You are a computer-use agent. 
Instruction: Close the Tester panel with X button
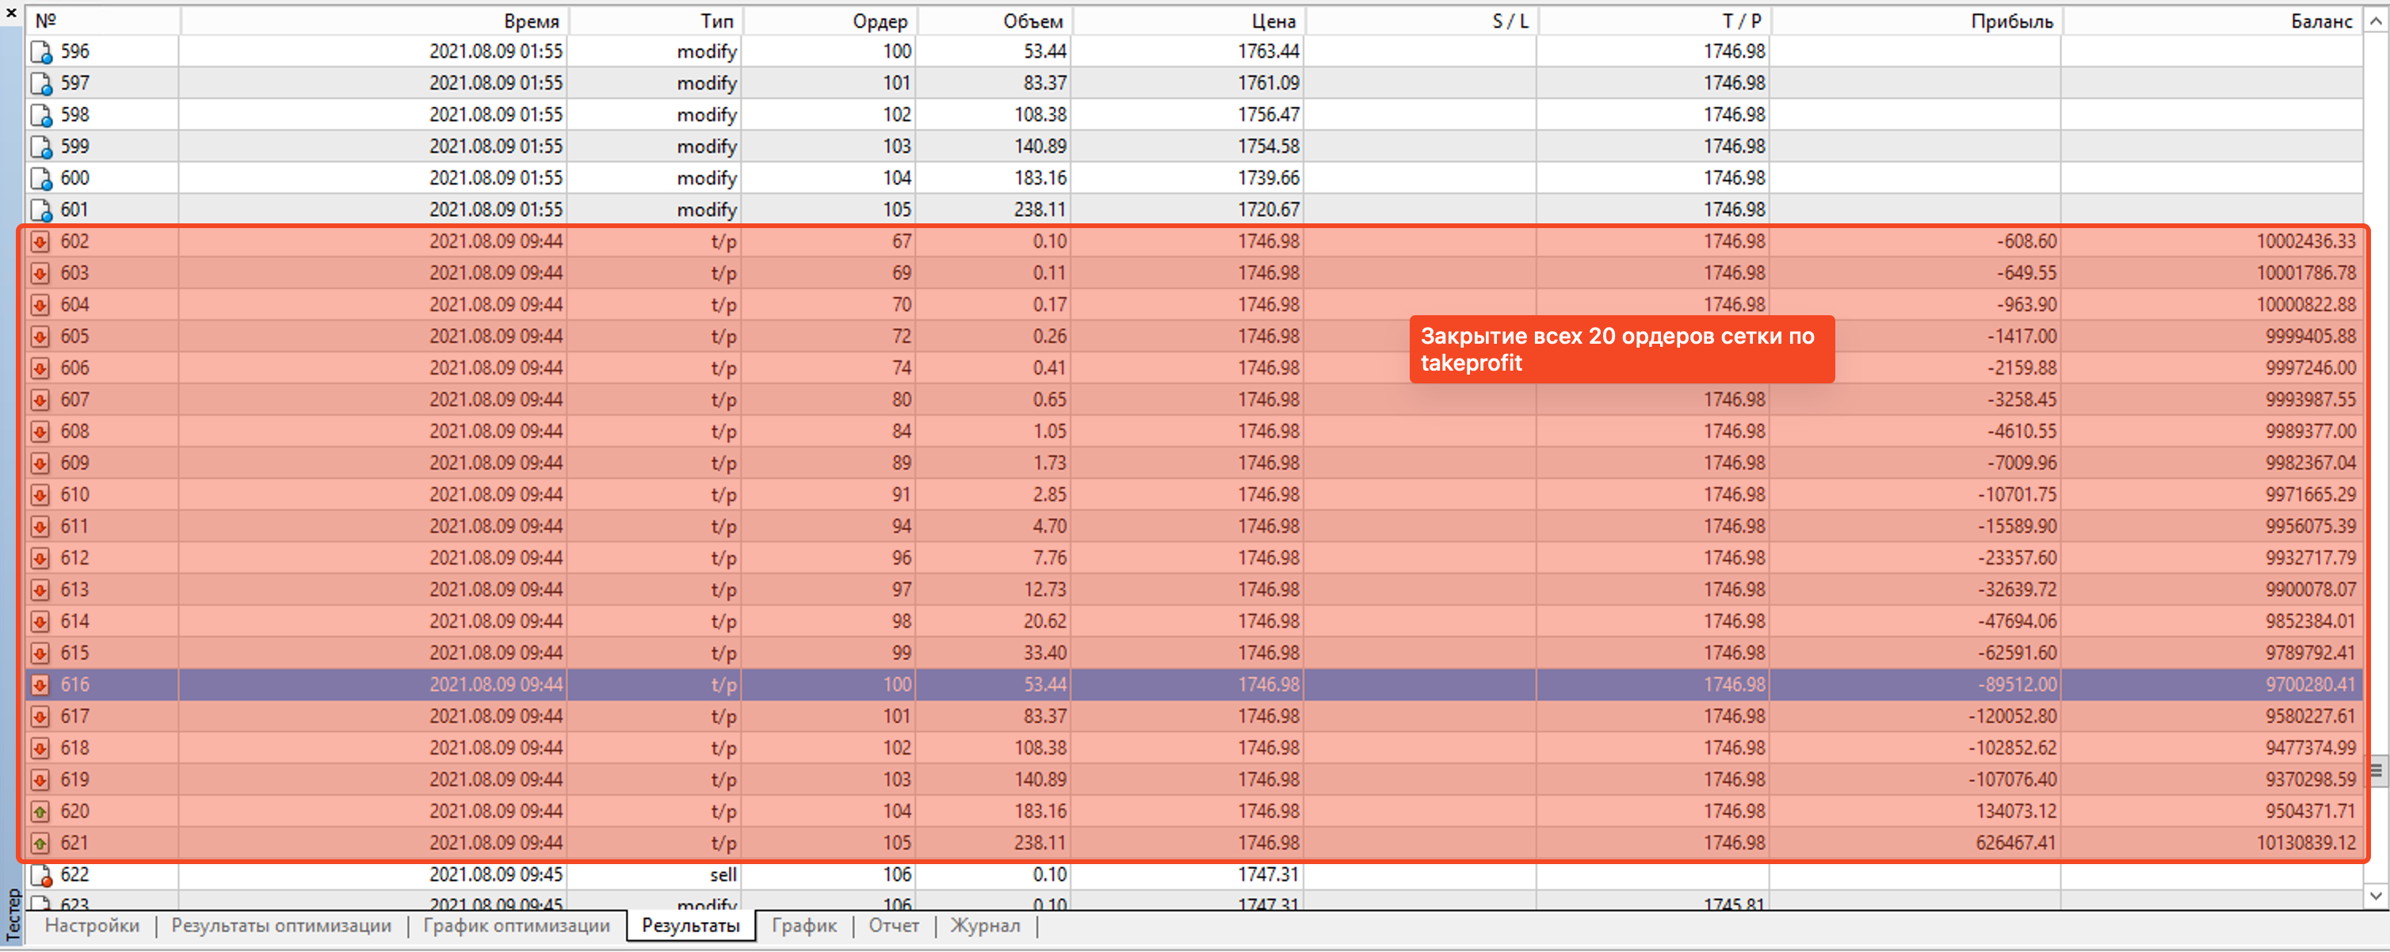click(x=11, y=13)
